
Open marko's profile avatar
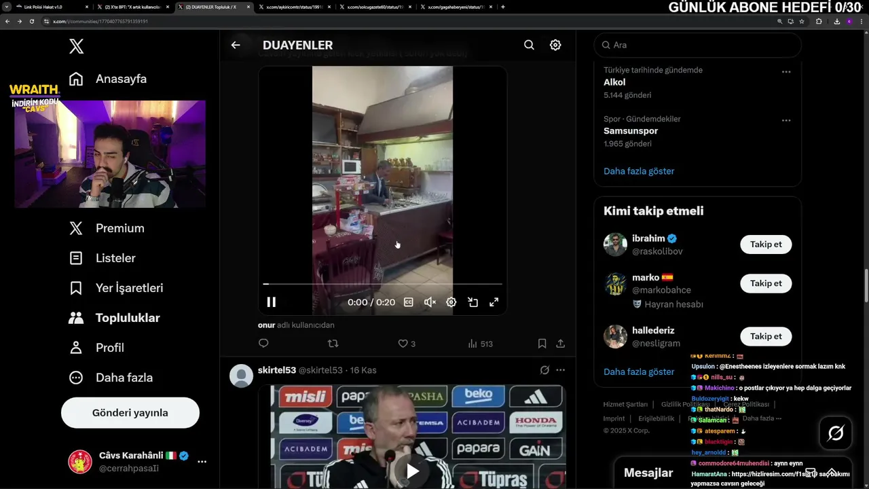click(x=615, y=284)
